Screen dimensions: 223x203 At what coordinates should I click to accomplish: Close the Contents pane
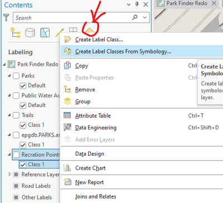146,4
